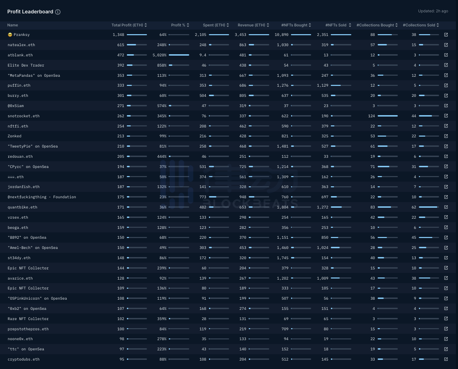Click the Name column header
The width and height of the screenshot is (458, 369).
[x=13, y=25]
